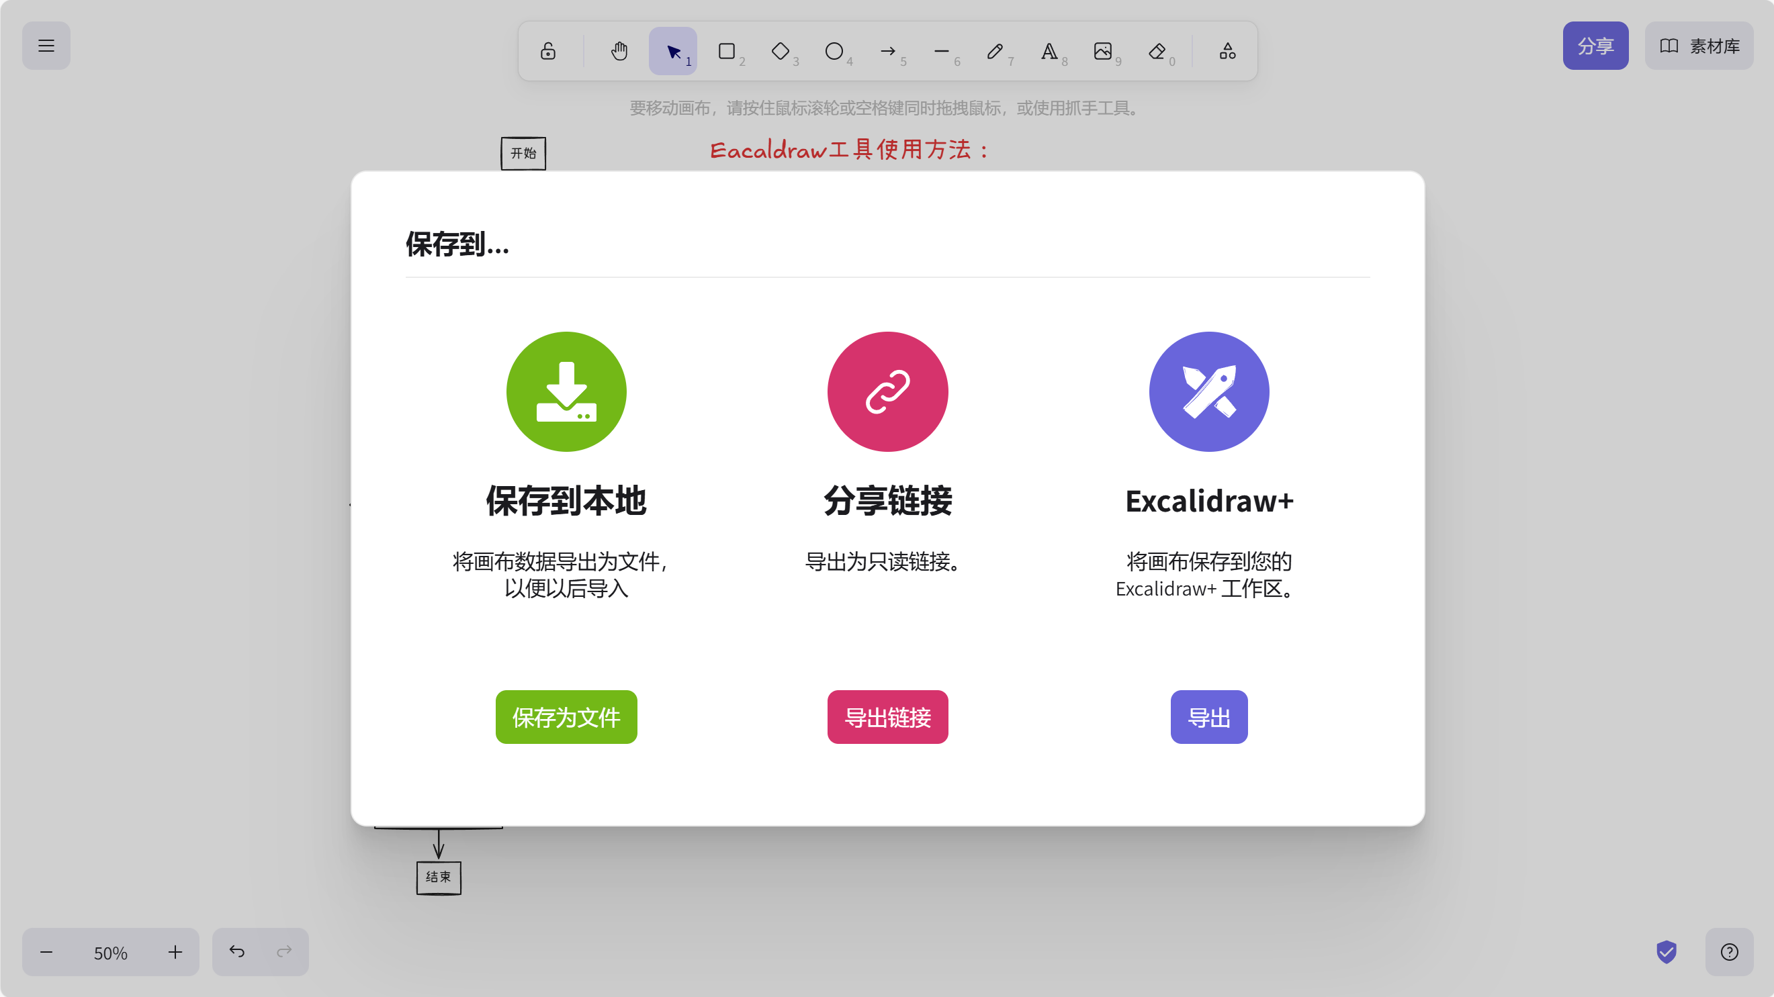Select the Ellipse tool
Viewport: 1774px width, 997px height.
[x=835, y=50]
